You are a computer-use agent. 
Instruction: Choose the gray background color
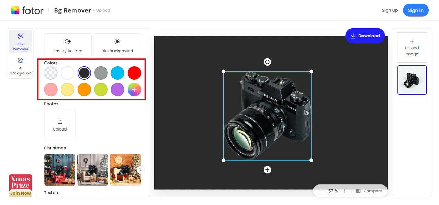pyautogui.click(x=101, y=73)
